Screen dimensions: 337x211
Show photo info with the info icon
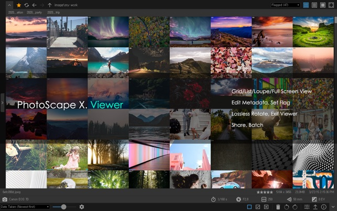coord(324,207)
